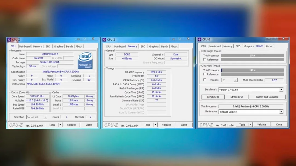
Task: Click the Intel Pentium 4 HT logo
Action: pyautogui.click(x=85, y=60)
